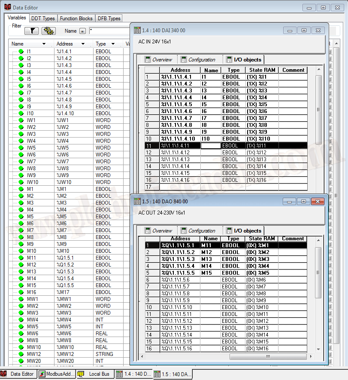Screen dimensions: 348x380
Task: Click the Overview tab icon in the DAI module window
Action: [148, 60]
